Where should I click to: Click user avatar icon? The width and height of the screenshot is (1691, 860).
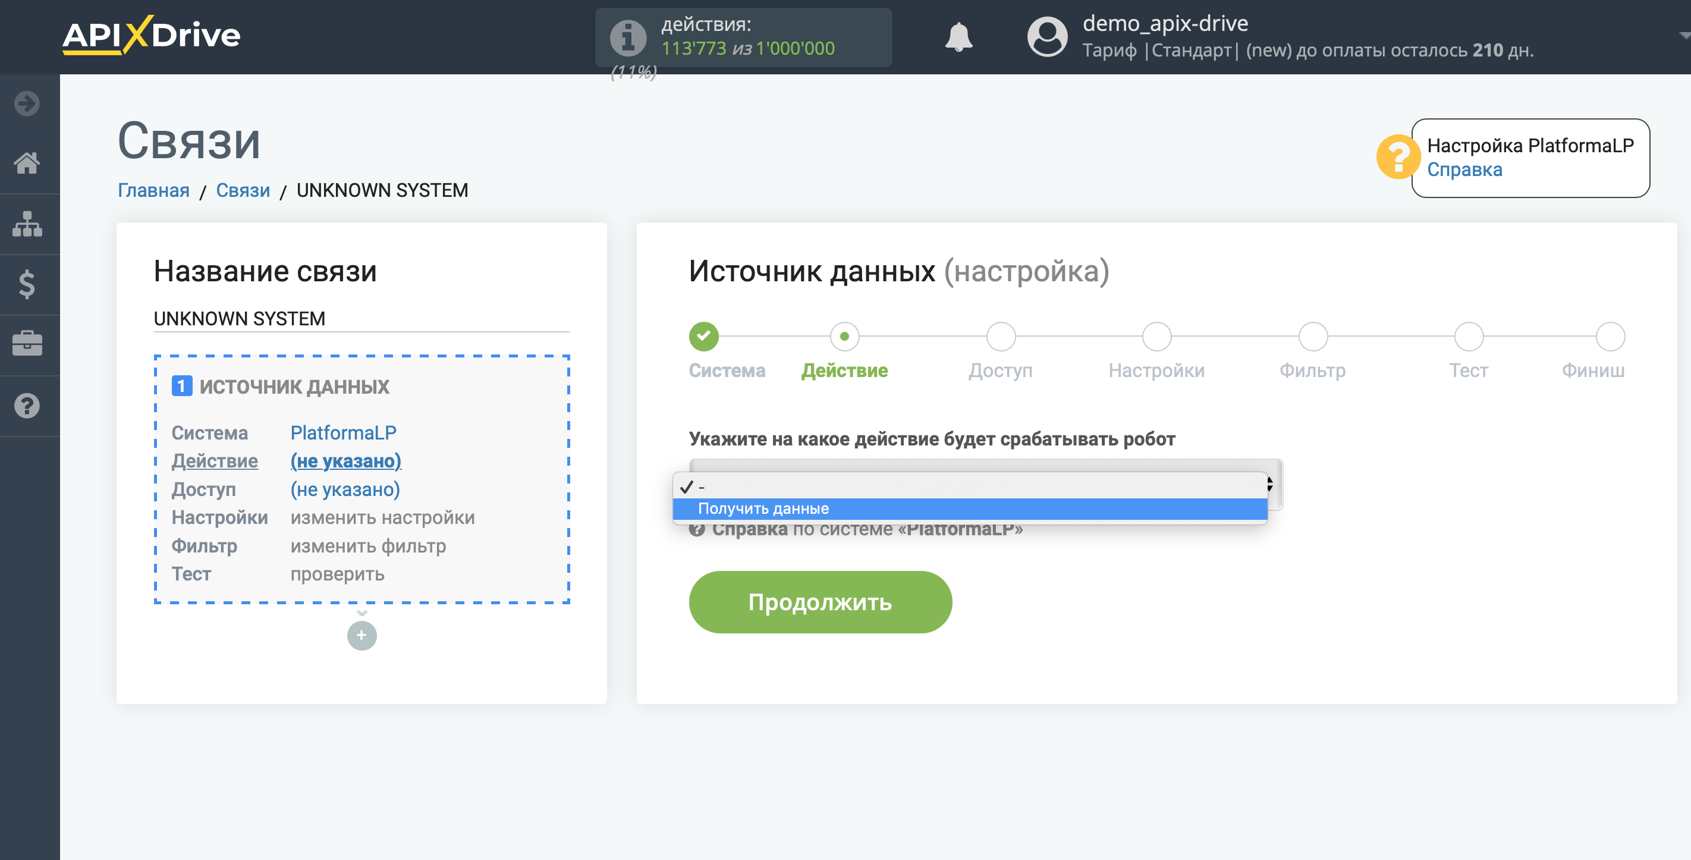[1047, 37]
